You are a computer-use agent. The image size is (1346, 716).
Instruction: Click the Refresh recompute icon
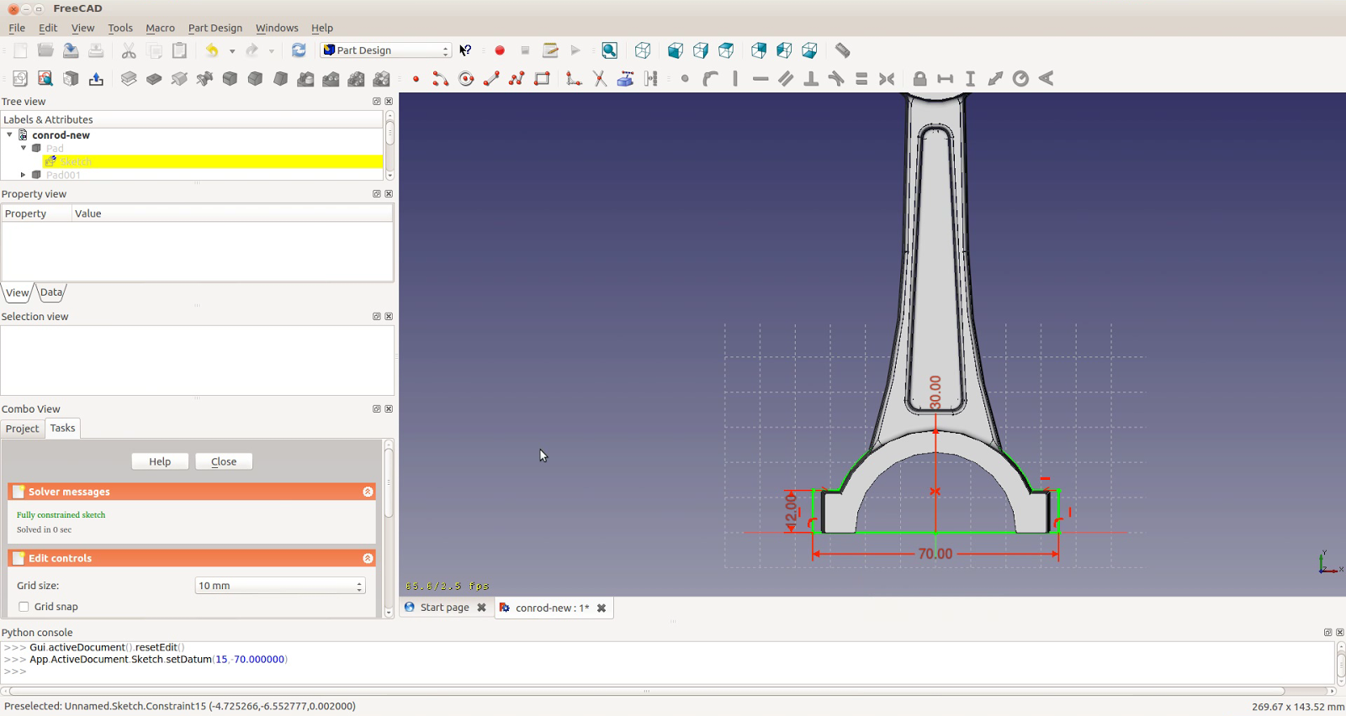coord(299,50)
